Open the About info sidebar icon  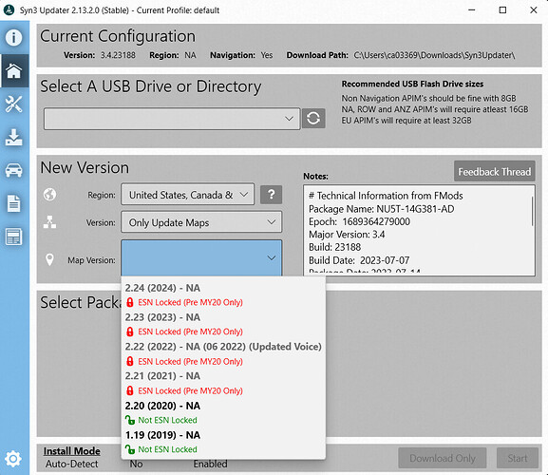(13, 37)
